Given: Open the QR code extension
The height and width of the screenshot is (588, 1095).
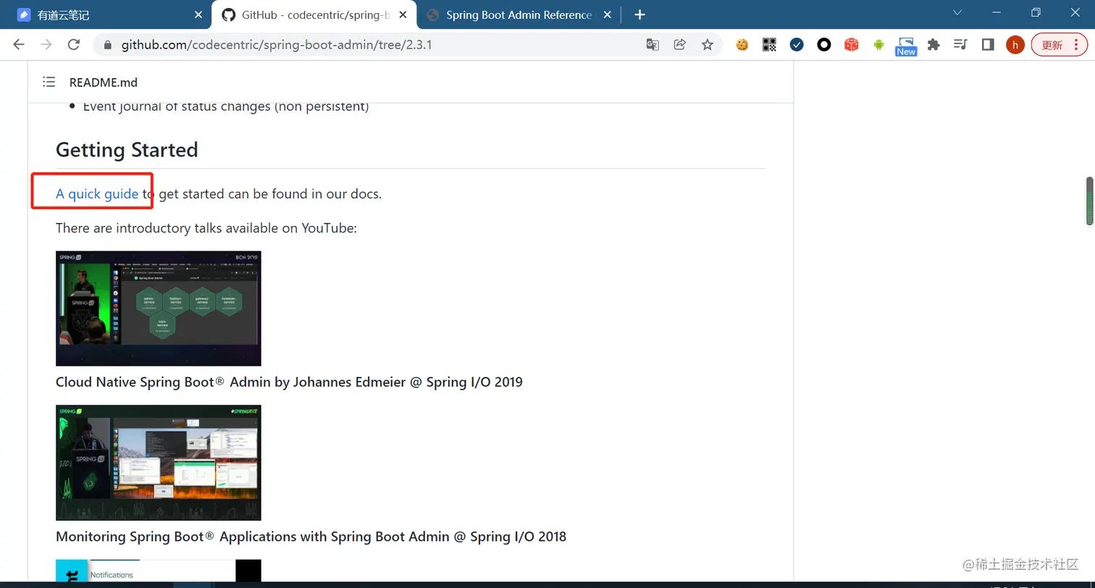Looking at the screenshot, I should pyautogui.click(x=769, y=44).
